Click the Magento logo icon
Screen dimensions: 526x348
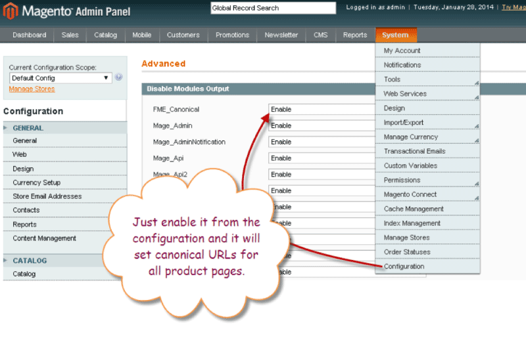(11, 11)
